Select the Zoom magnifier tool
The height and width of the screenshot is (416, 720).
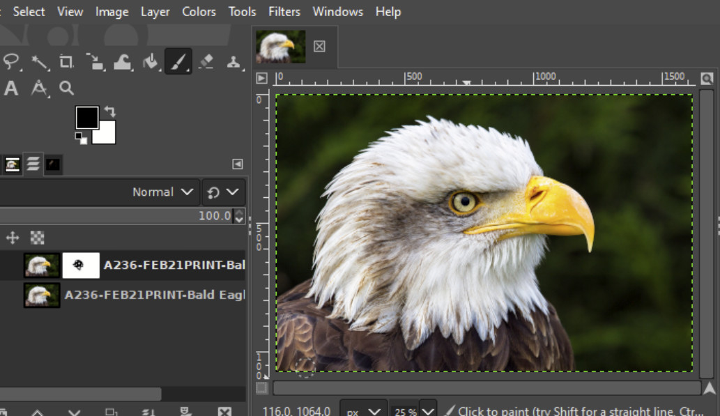coord(66,88)
